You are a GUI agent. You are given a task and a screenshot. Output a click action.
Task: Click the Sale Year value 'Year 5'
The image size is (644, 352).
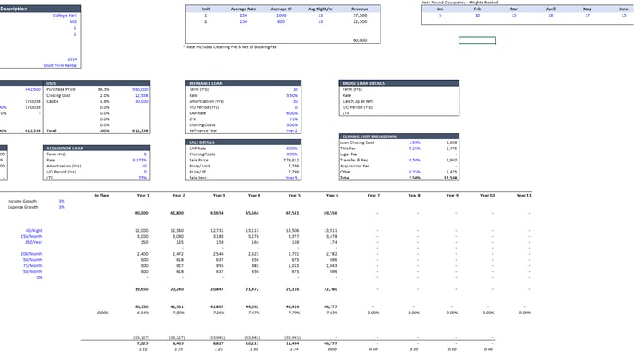click(292, 178)
